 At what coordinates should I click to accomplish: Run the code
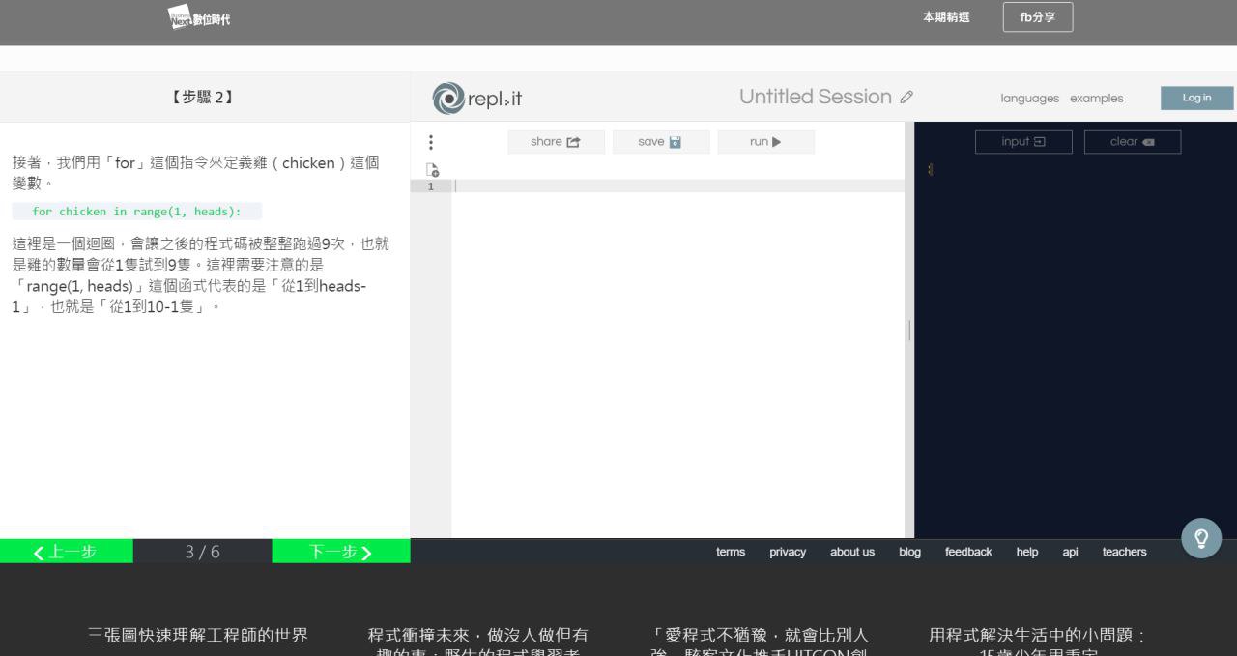[x=765, y=142]
